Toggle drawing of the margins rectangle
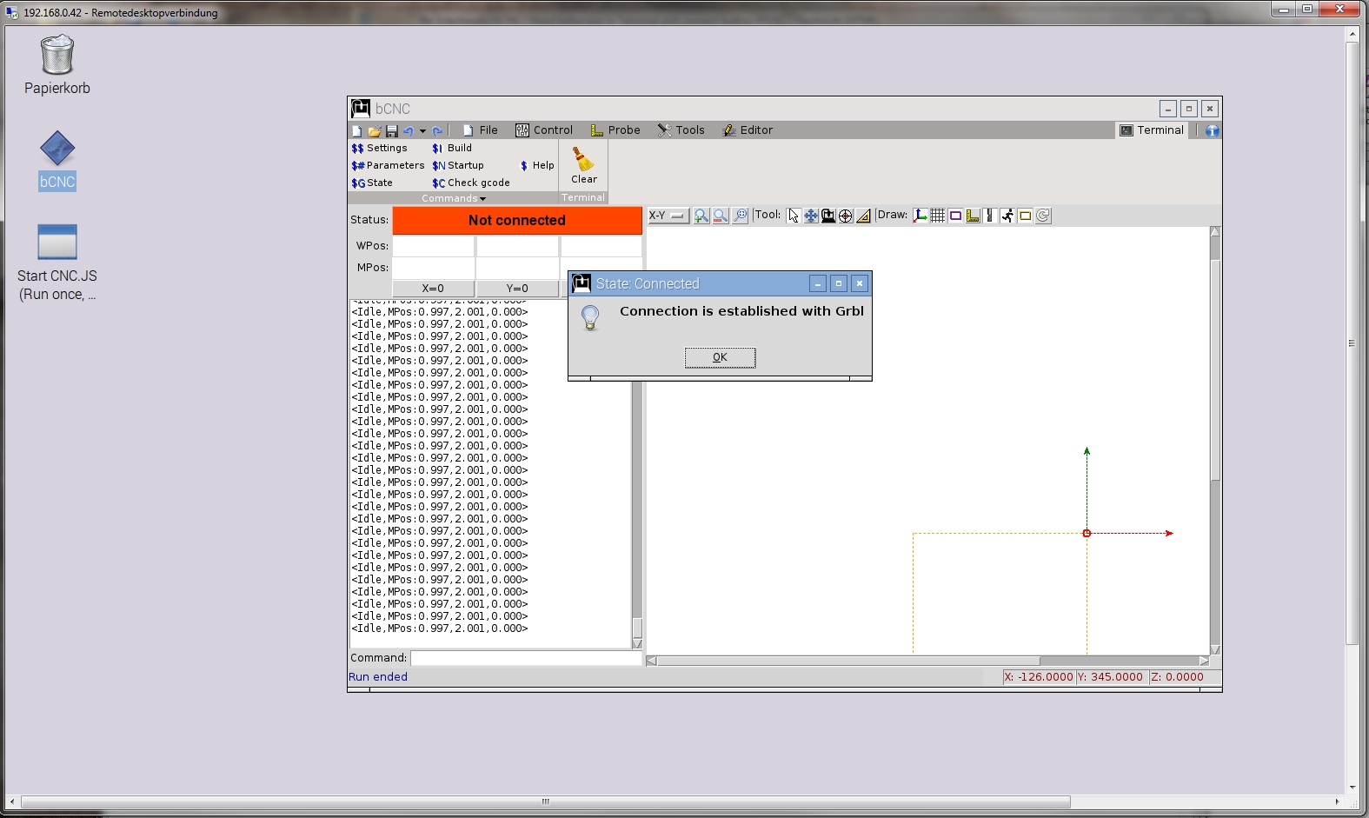 coord(955,216)
